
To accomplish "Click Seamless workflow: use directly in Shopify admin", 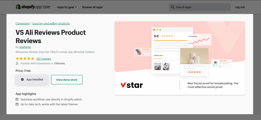I will pyautogui.click(x=51, y=100).
